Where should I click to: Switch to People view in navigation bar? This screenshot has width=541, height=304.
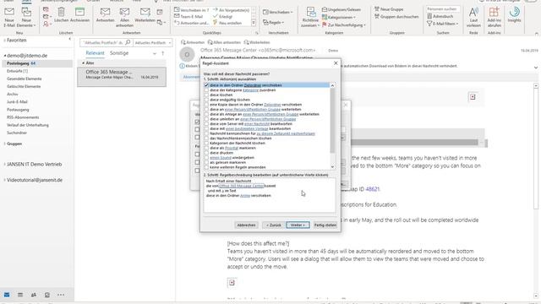click(x=34, y=295)
